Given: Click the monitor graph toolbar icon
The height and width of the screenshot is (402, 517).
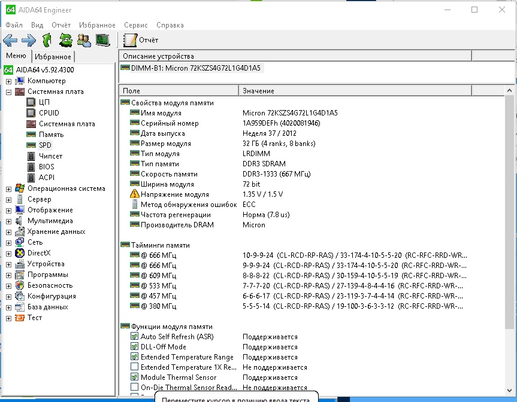Looking at the screenshot, I should [x=102, y=40].
